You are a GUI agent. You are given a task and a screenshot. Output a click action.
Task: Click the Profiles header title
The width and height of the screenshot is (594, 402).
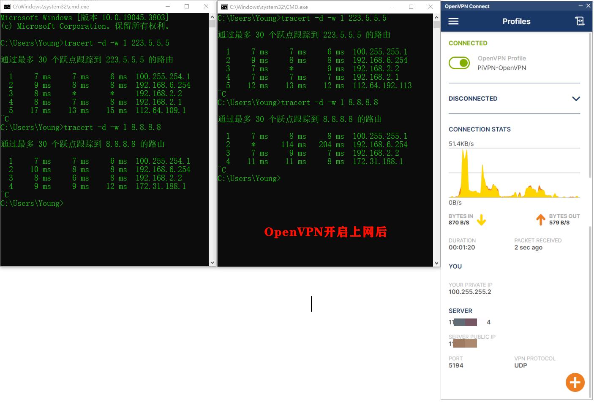pos(516,22)
